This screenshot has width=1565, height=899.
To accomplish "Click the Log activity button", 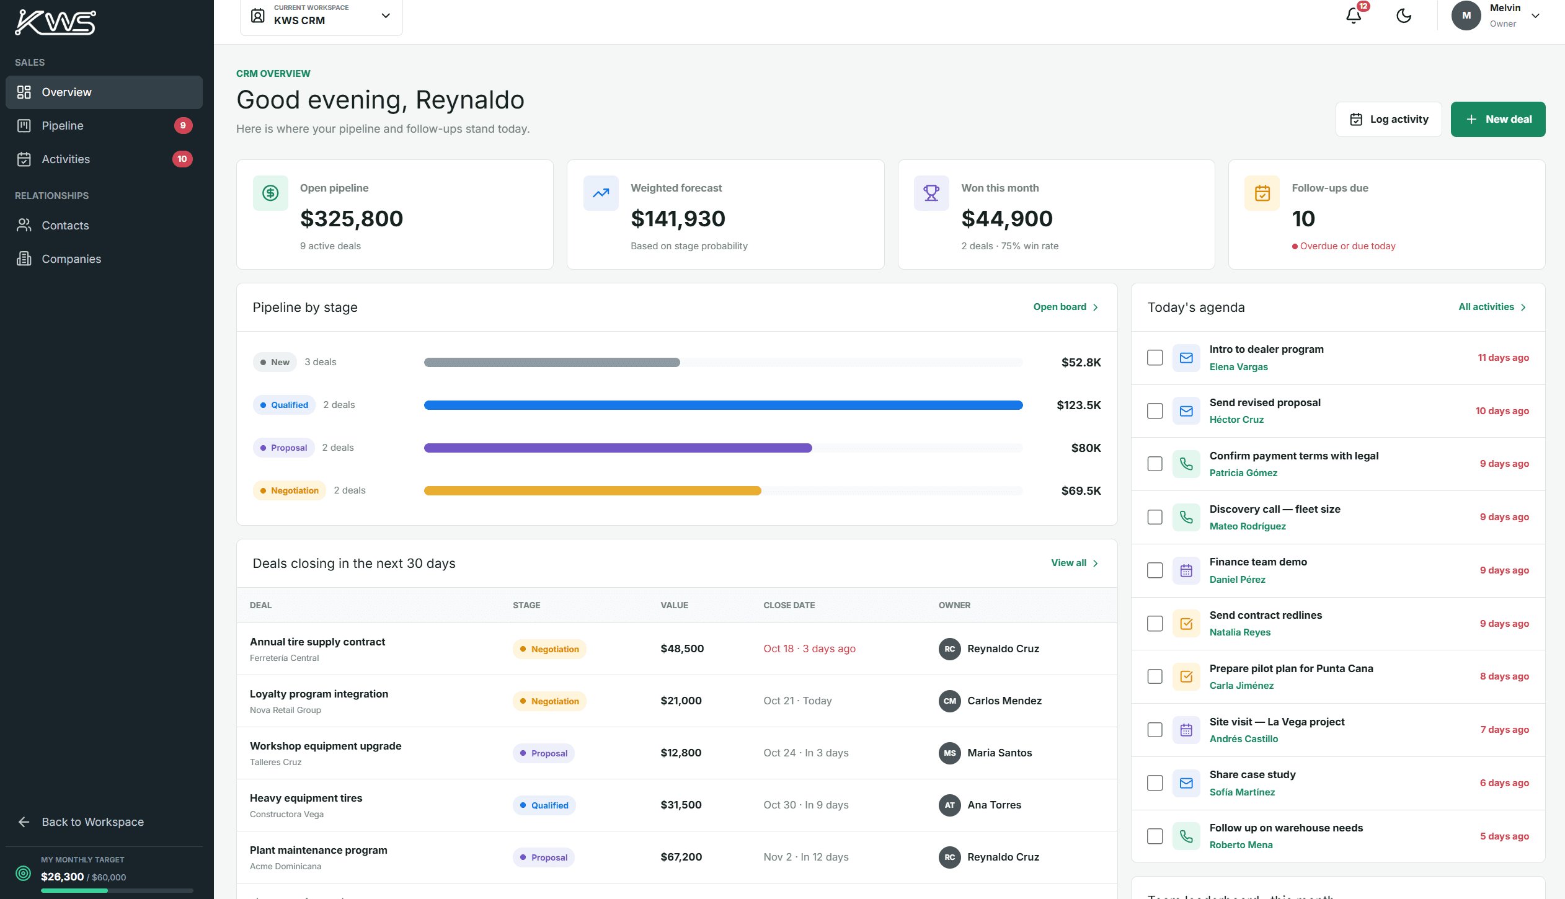I will (1388, 119).
